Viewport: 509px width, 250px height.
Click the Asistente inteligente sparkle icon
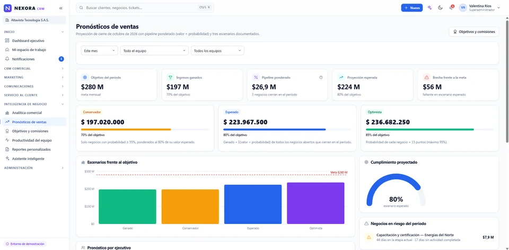[x=7, y=159]
